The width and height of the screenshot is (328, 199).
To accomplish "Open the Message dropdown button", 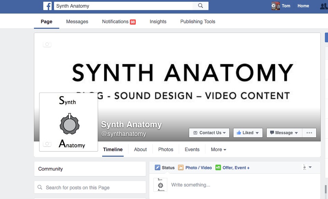I will [x=284, y=133].
